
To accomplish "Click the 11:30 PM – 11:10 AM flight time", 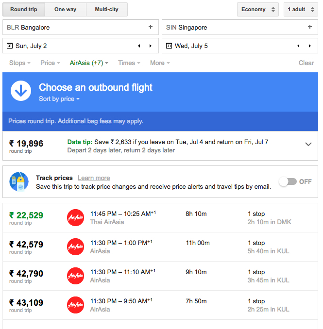I will pyautogui.click(x=123, y=272).
